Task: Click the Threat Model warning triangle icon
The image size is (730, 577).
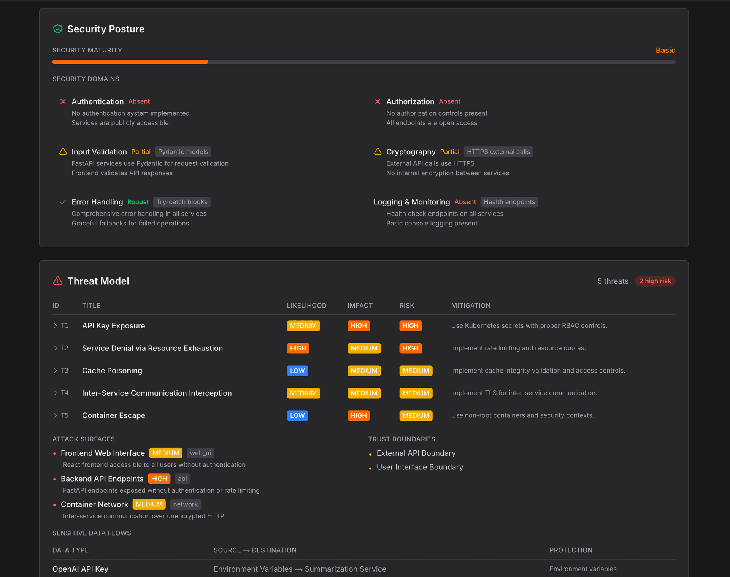Action: [57, 281]
